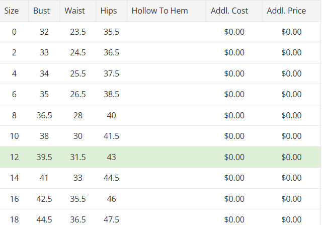
Task: Click Addl. Price value in size 16 row
Action: [291, 199]
